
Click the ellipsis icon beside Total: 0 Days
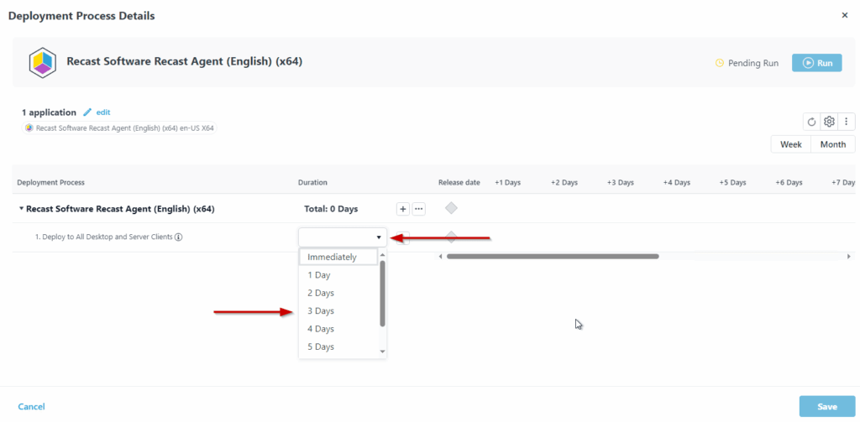tap(418, 209)
